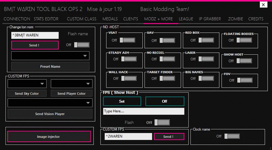Enable STEADY AIM toggle
The image size is (272, 150).
pos(129,59)
